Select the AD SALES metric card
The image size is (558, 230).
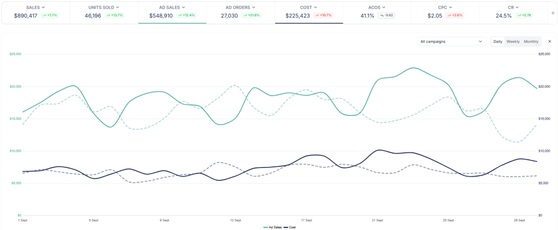(x=172, y=12)
